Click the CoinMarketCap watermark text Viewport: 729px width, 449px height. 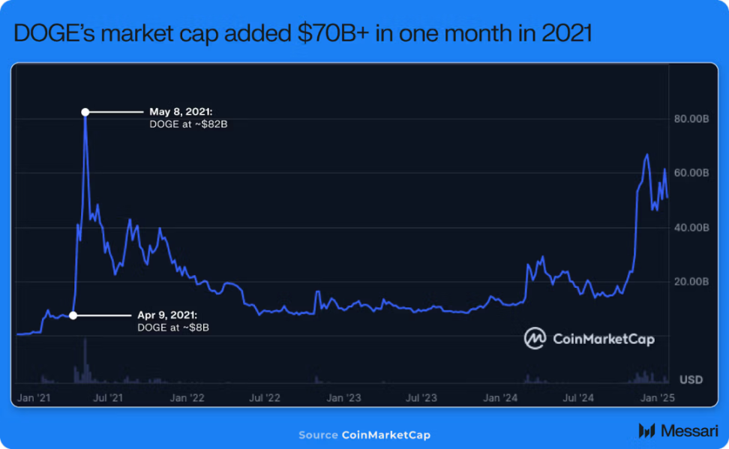coord(604,340)
